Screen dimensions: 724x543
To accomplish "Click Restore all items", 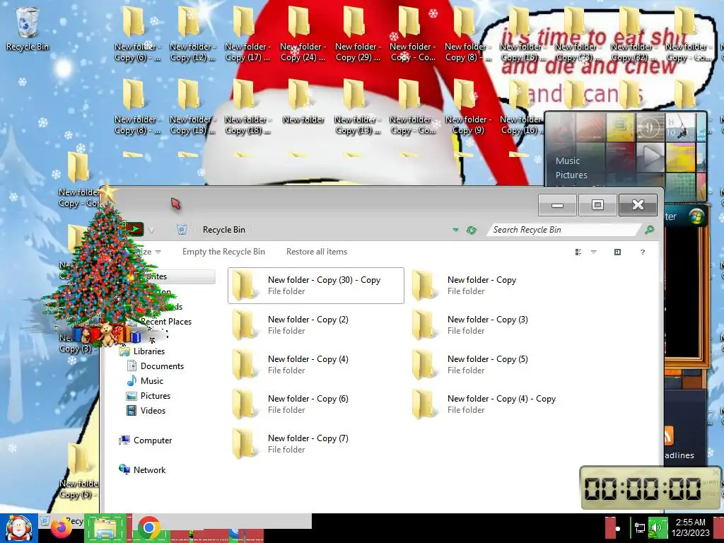I will tap(316, 252).
